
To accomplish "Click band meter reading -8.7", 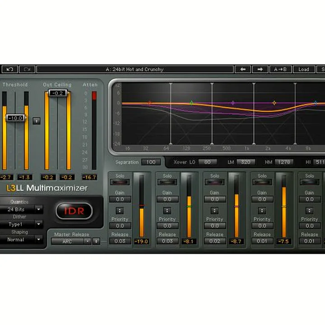I will point(236,241).
